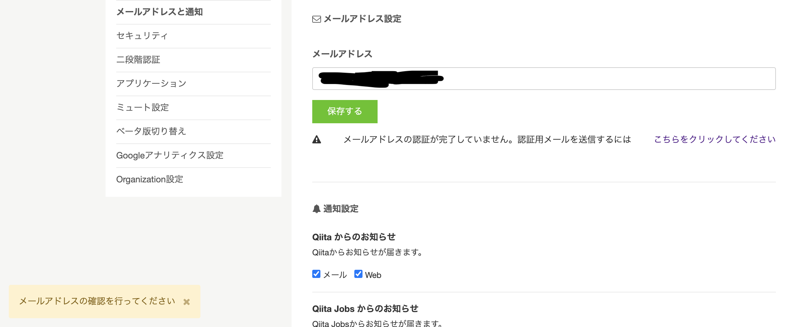Open the セキュリティ settings page
796x327 pixels.
(142, 36)
